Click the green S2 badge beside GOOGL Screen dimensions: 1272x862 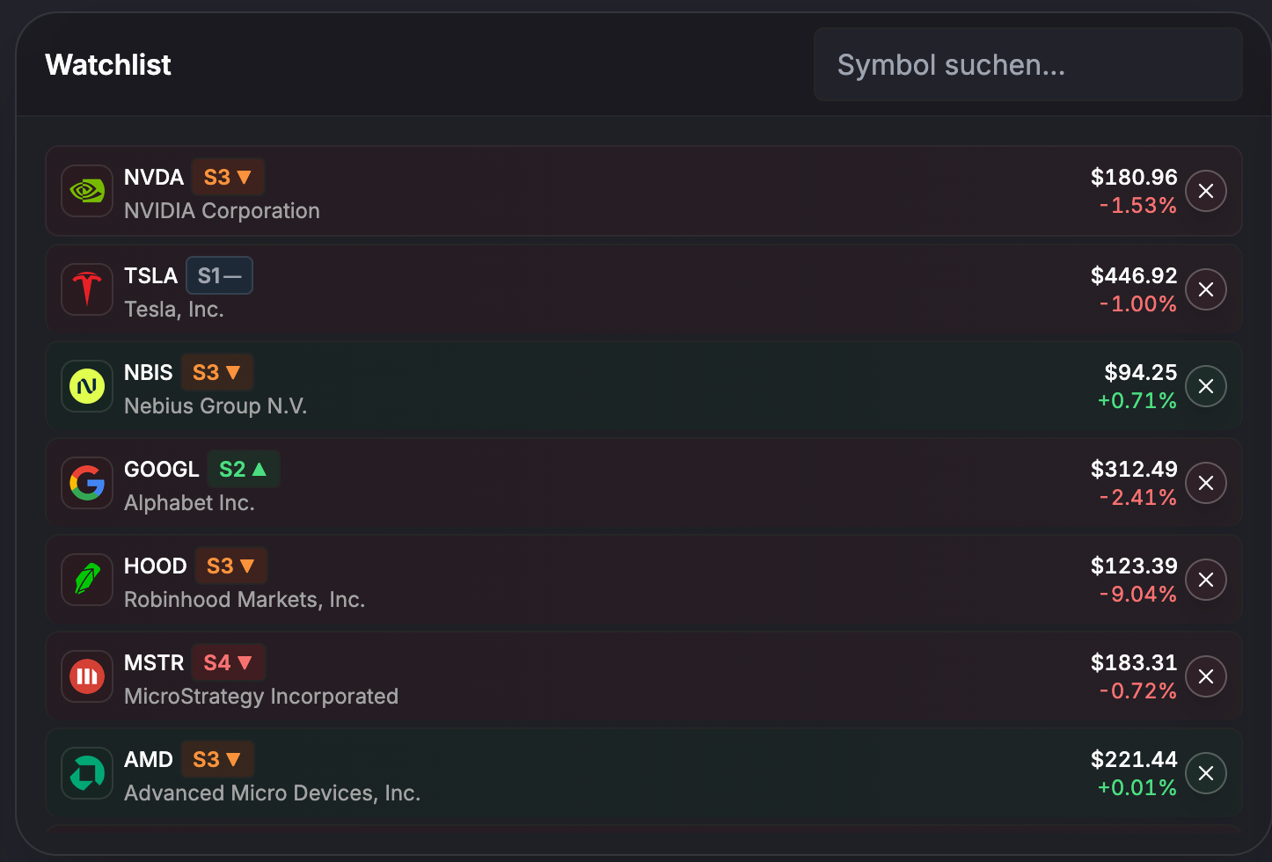(x=243, y=469)
